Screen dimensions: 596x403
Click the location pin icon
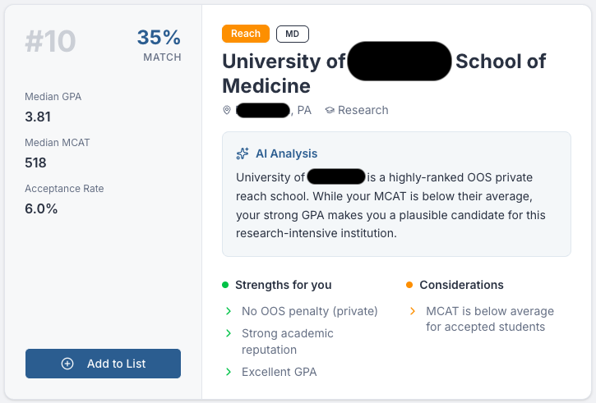(227, 110)
